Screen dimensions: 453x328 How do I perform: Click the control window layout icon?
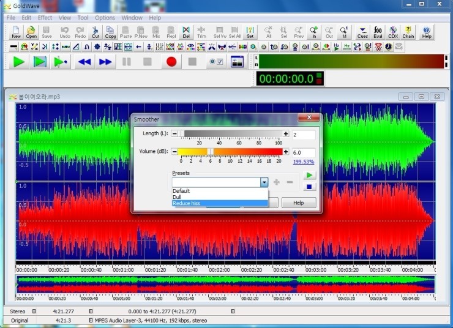(237, 62)
